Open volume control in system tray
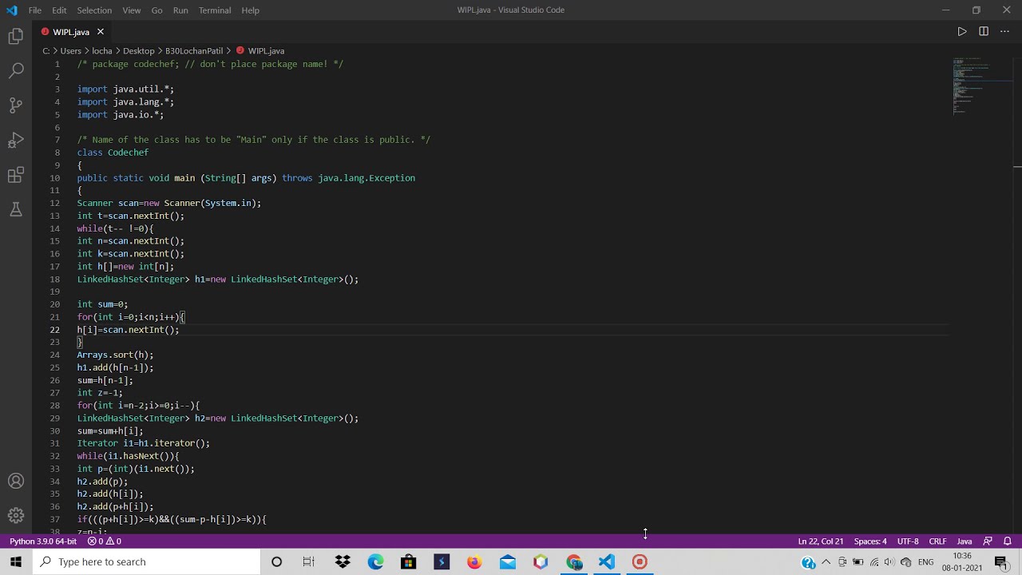The width and height of the screenshot is (1022, 575). (x=889, y=562)
